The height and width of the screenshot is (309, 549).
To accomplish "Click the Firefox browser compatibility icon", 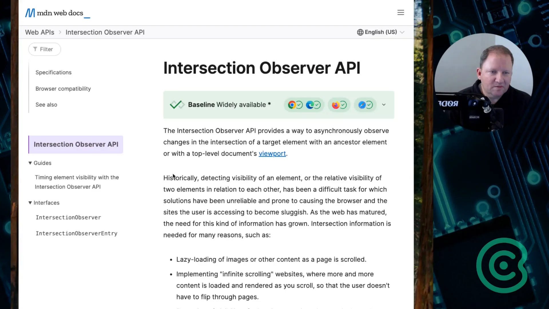I will (335, 105).
